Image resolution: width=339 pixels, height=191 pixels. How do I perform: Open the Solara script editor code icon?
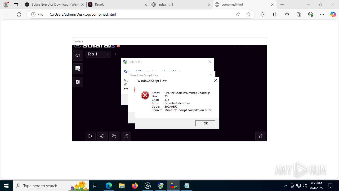coord(78,55)
